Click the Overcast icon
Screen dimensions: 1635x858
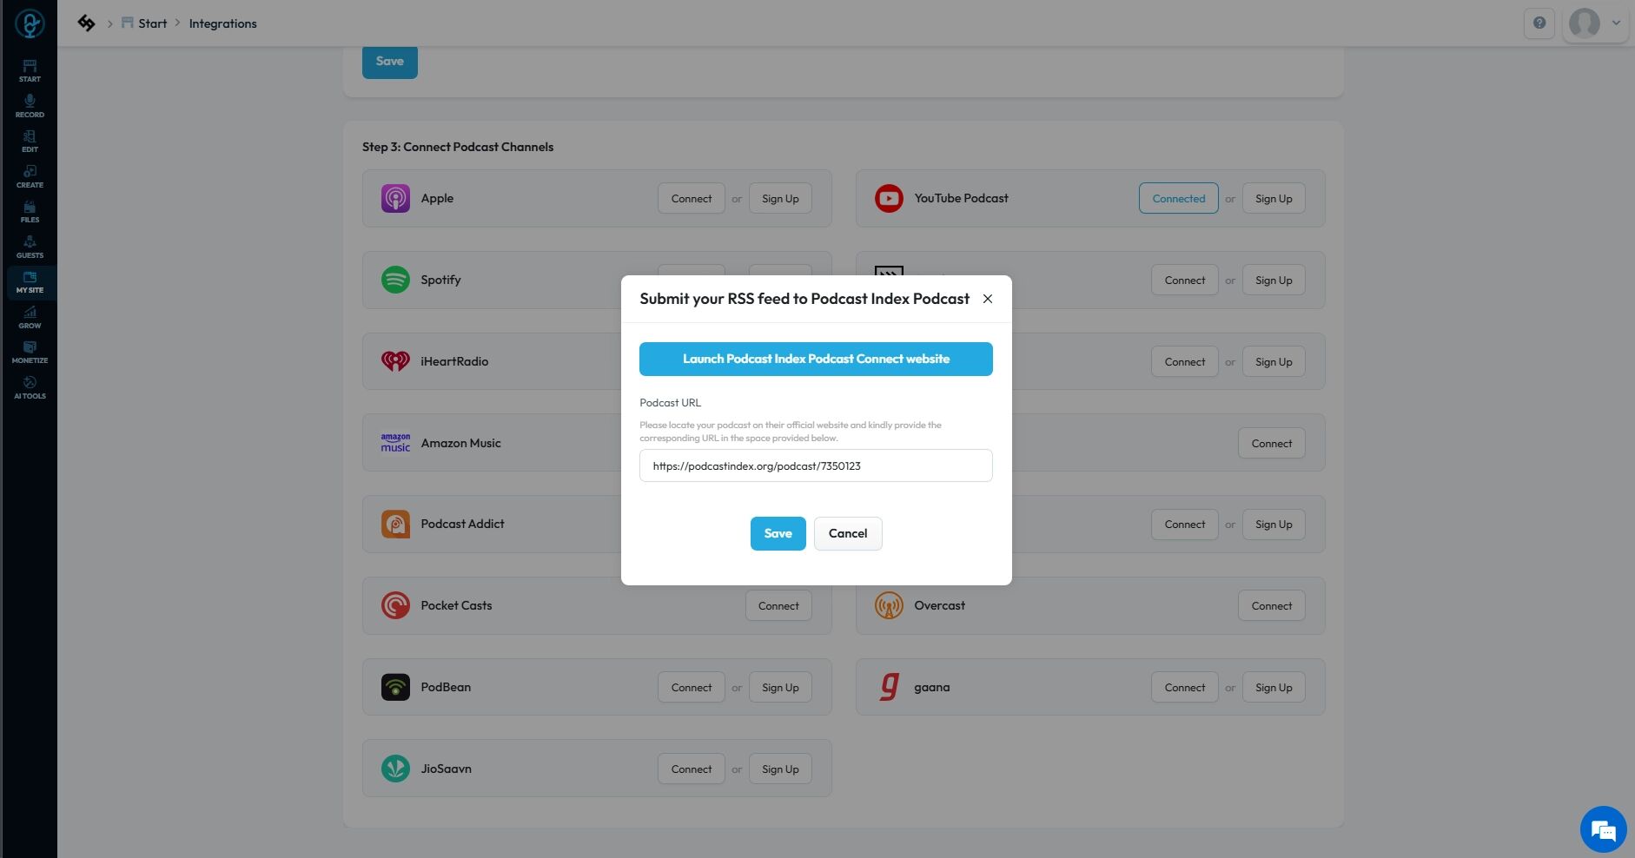(889, 605)
